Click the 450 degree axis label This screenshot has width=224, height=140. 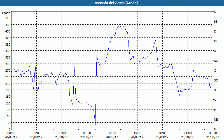pos(8,31)
